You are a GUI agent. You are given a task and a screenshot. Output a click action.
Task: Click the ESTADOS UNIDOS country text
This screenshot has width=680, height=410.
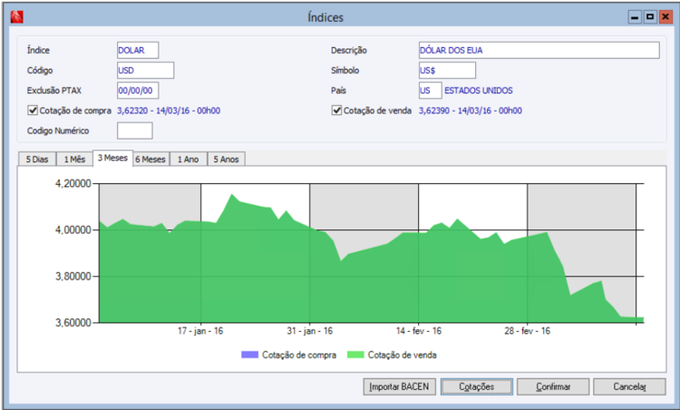[x=479, y=91]
